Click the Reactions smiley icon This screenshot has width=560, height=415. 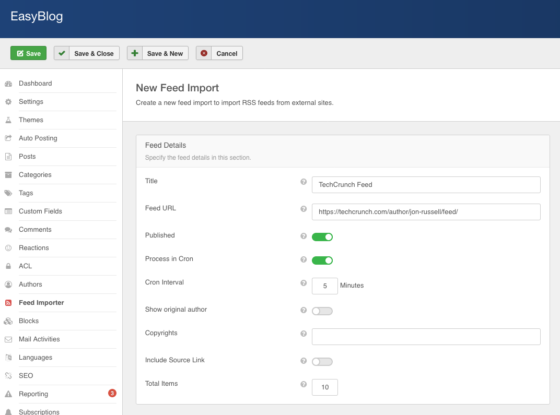8,247
